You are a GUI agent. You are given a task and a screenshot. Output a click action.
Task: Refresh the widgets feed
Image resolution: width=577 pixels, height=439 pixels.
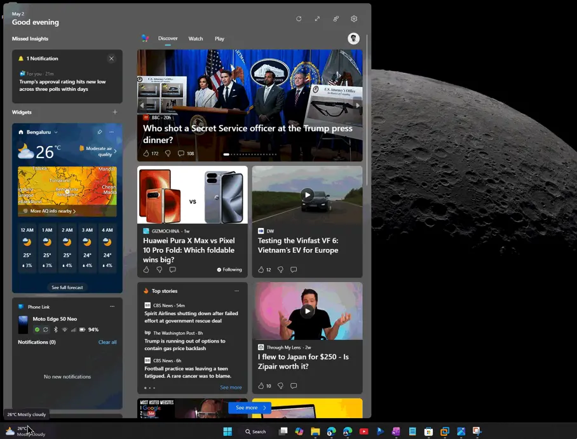[299, 19]
